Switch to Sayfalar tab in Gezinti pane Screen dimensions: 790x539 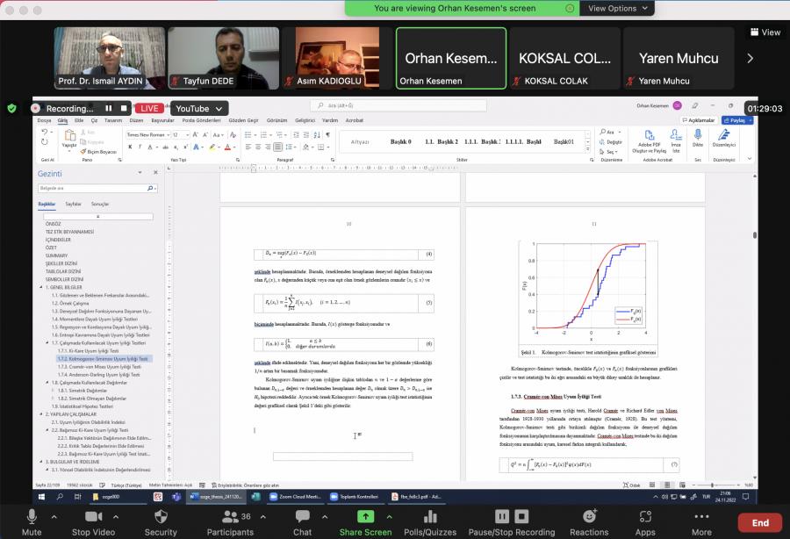click(73, 204)
